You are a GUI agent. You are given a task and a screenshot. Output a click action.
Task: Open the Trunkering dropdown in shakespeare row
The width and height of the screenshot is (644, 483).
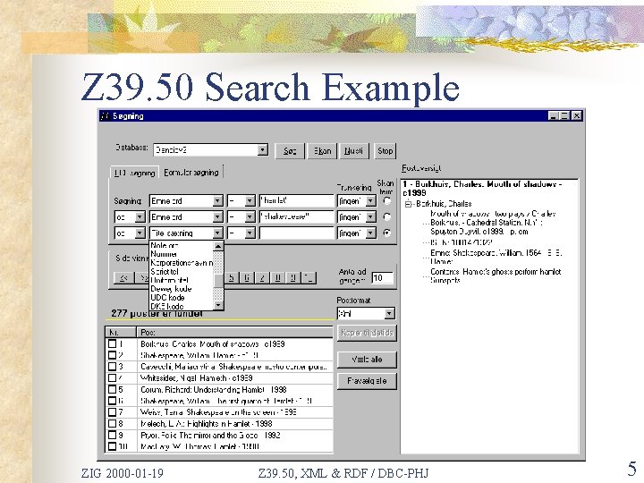(x=370, y=216)
